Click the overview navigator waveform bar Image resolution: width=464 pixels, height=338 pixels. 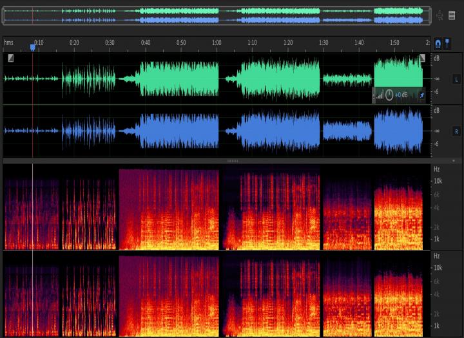217,15
